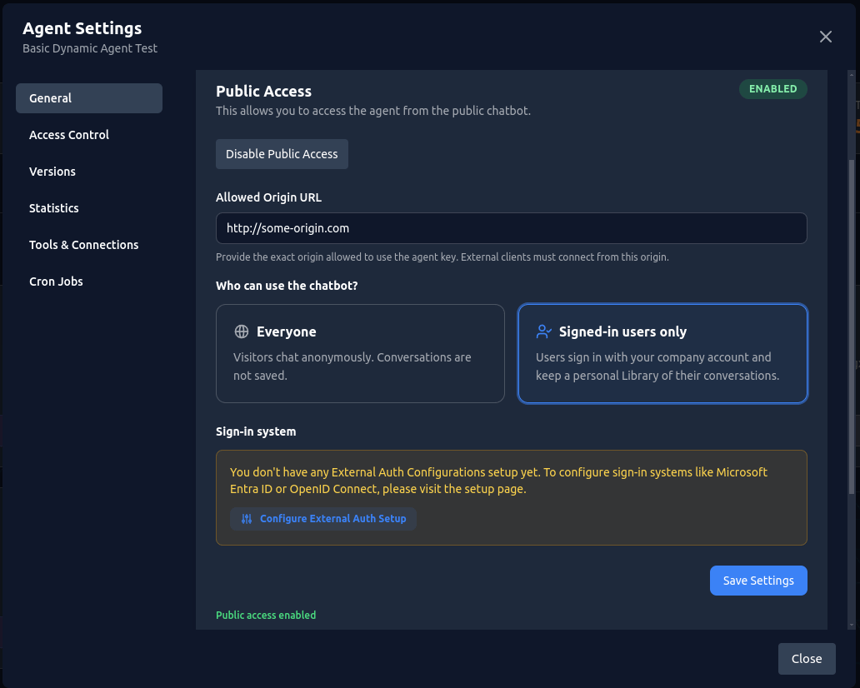Click the Agent Settings title
Screen dimensions: 860x688
pos(82,28)
